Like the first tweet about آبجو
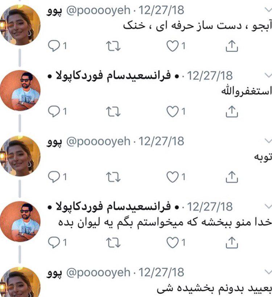 point(176,46)
